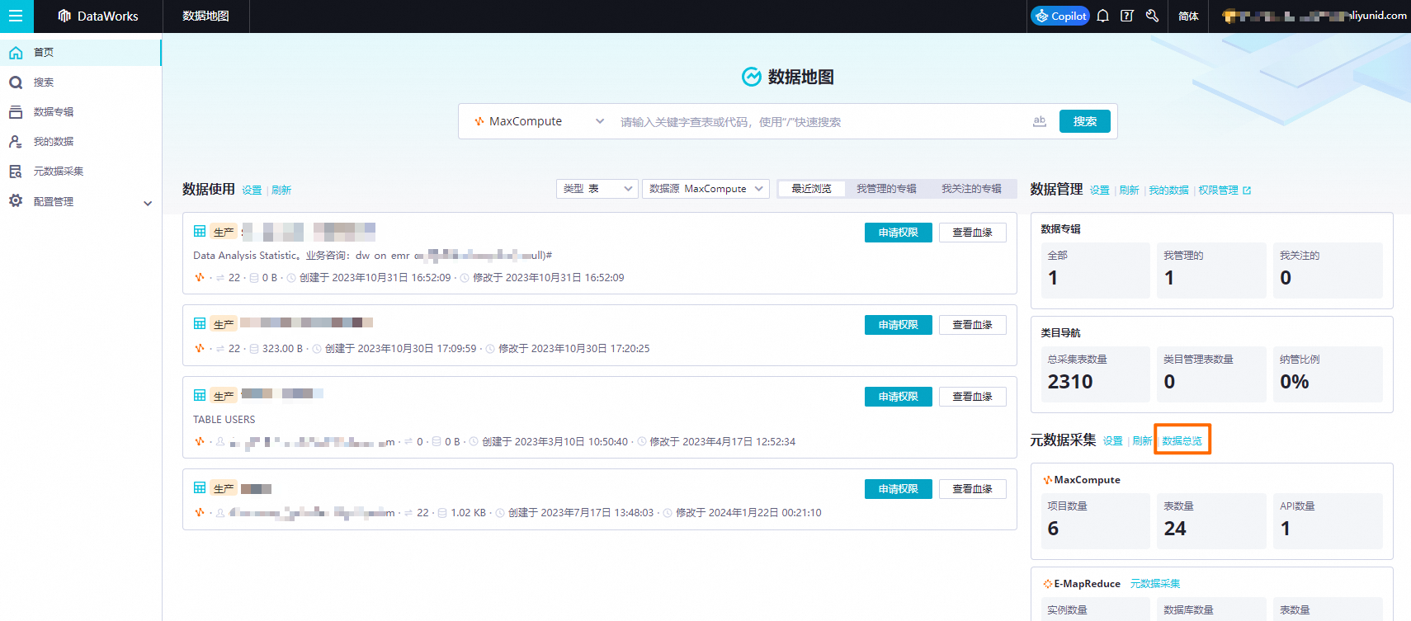This screenshot has width=1411, height=621.
Task: Open the help question-mark icon
Action: point(1127,16)
